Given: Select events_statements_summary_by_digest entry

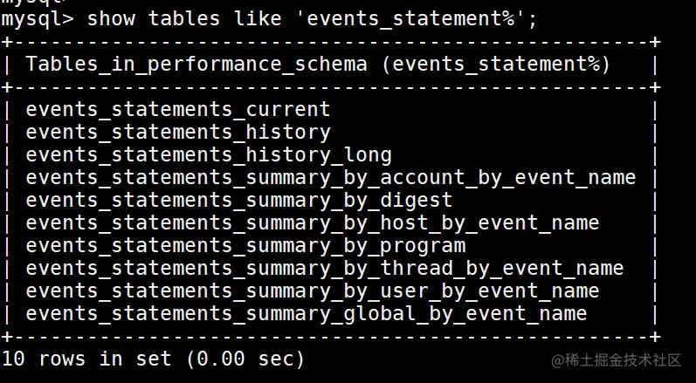Looking at the screenshot, I should click(x=238, y=201).
